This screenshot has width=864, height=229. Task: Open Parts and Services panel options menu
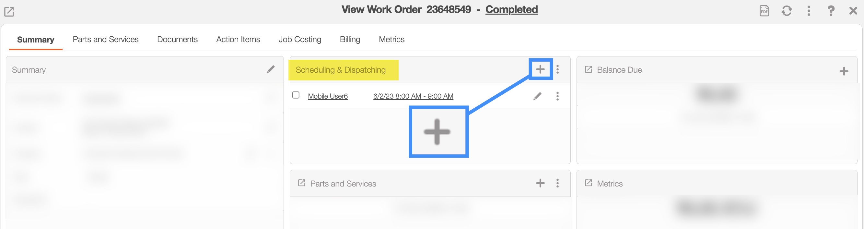point(557,183)
